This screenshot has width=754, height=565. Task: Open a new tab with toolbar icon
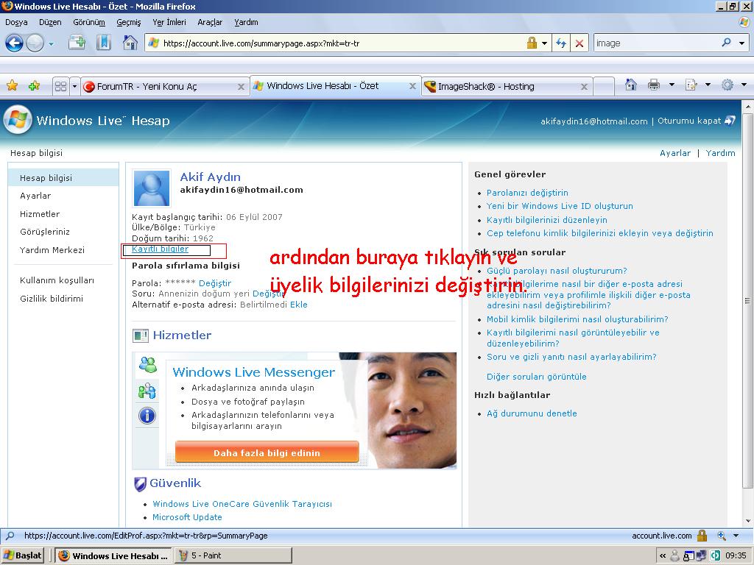tap(77, 43)
